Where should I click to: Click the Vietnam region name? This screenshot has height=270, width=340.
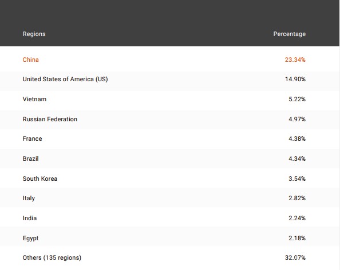coord(34,99)
